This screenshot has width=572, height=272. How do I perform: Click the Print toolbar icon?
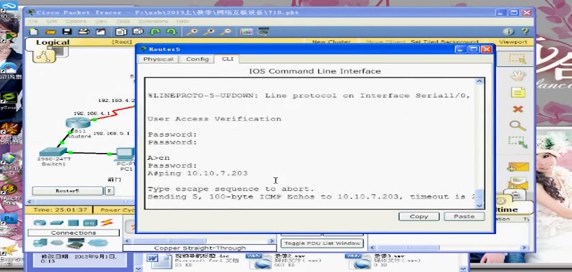tap(84, 32)
